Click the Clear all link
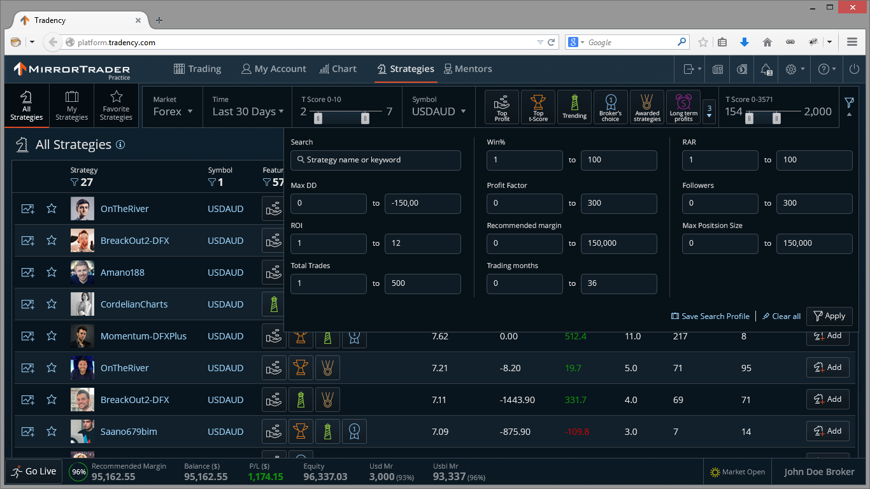The width and height of the screenshot is (870, 489). [781, 316]
